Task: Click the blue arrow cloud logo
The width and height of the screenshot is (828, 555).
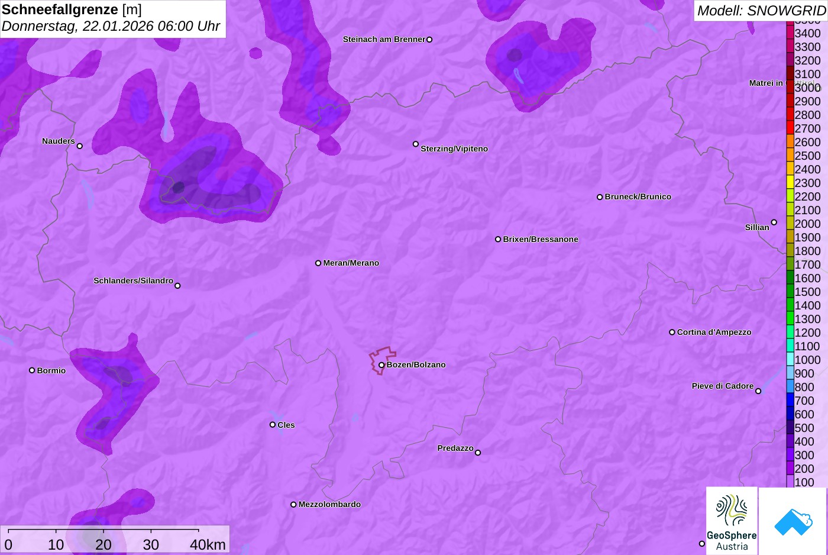Action: pyautogui.click(x=793, y=521)
